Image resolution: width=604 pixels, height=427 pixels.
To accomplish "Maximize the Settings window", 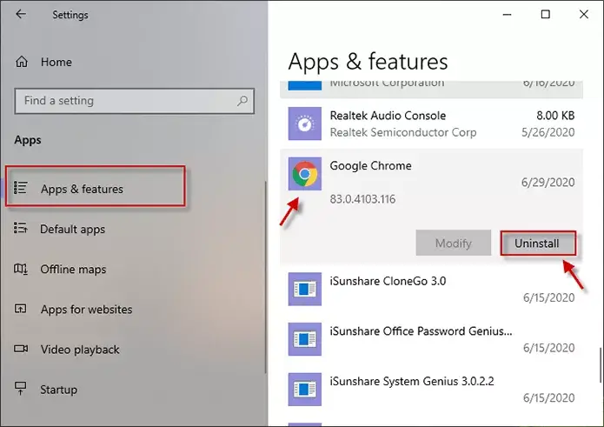I will point(546,14).
